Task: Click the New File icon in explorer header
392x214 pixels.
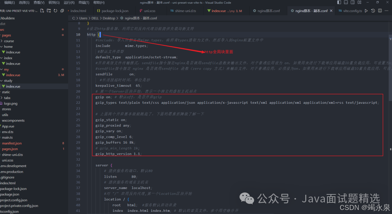Action: pos(42,11)
